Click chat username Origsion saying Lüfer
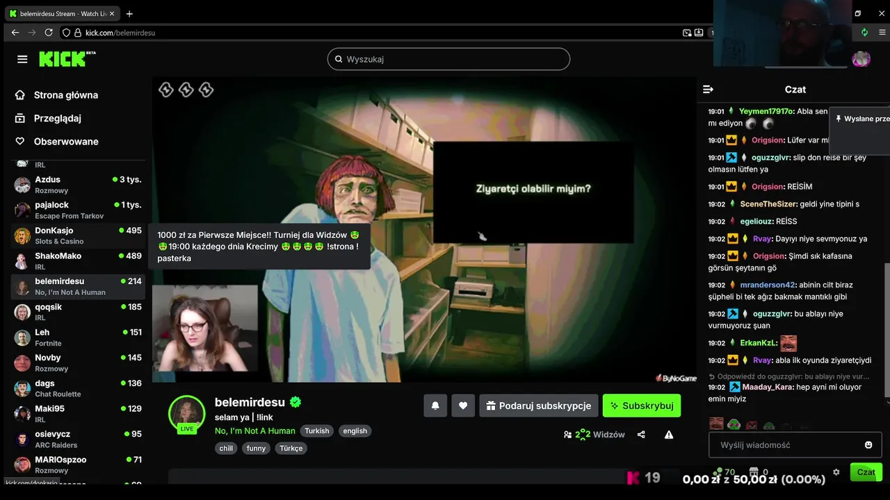Image resolution: width=890 pixels, height=500 pixels. [x=768, y=140]
